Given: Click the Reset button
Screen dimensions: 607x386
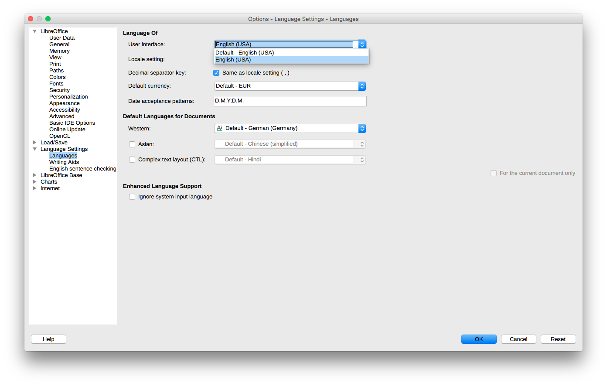Looking at the screenshot, I should coord(558,339).
